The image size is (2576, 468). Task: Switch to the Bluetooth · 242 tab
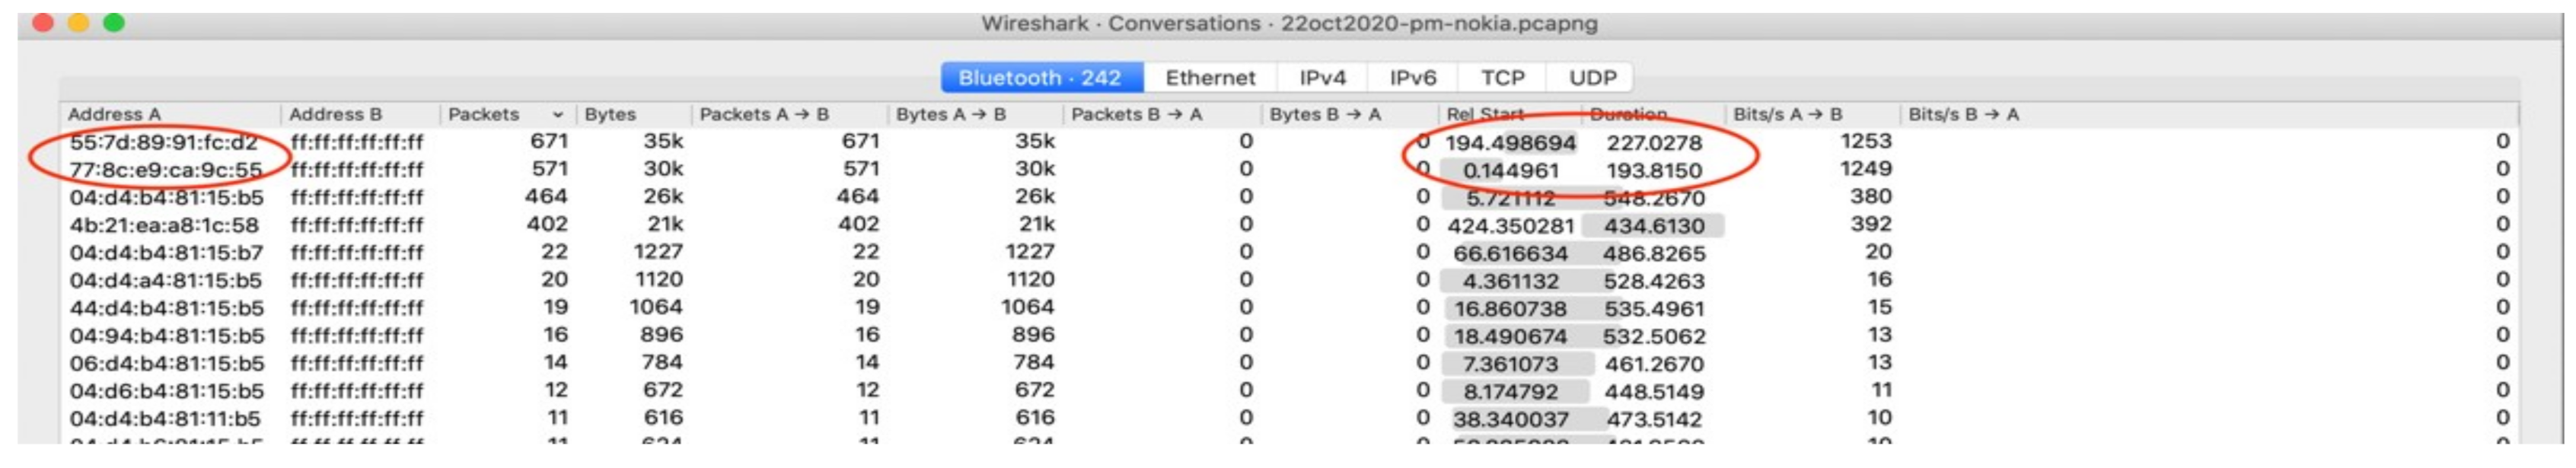point(1040,78)
